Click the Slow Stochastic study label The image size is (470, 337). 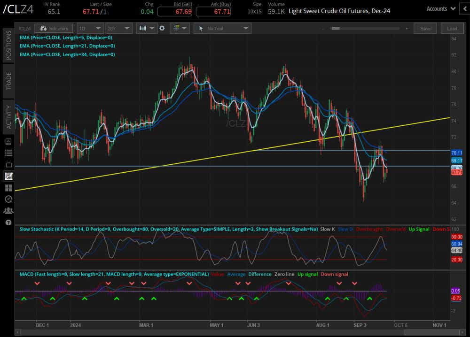pyautogui.click(x=168, y=229)
